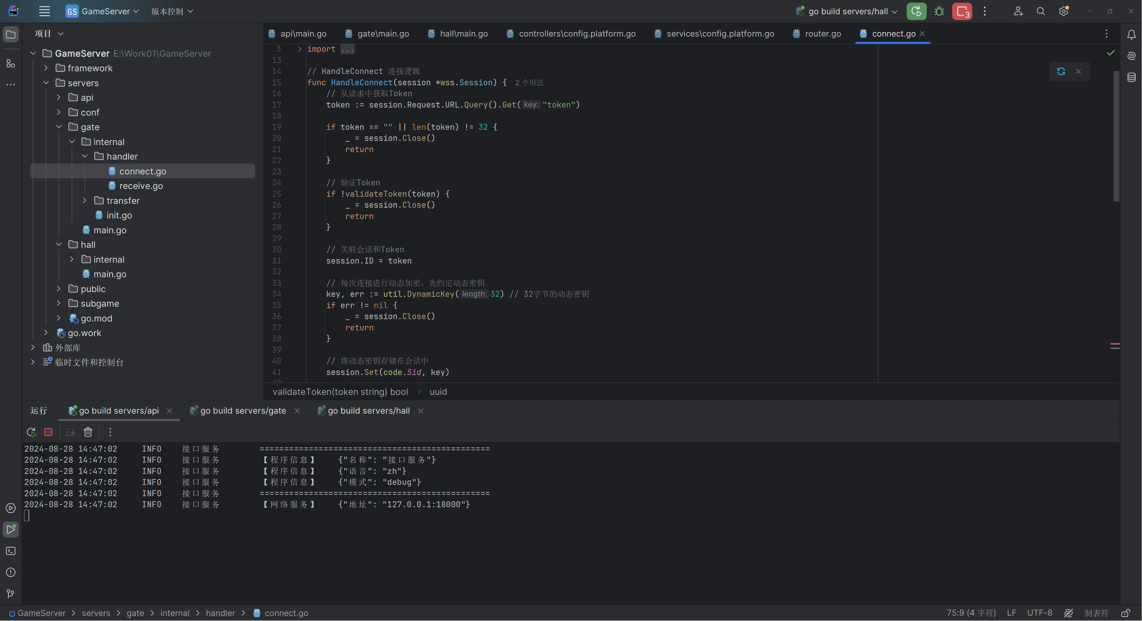Switch to the router.go editor tab
This screenshot has width=1142, height=621.
click(822, 34)
